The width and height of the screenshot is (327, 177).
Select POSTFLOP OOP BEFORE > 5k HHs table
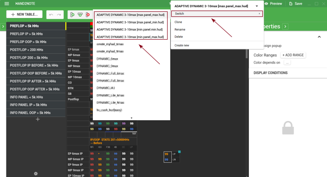pyautogui.click(x=36, y=73)
